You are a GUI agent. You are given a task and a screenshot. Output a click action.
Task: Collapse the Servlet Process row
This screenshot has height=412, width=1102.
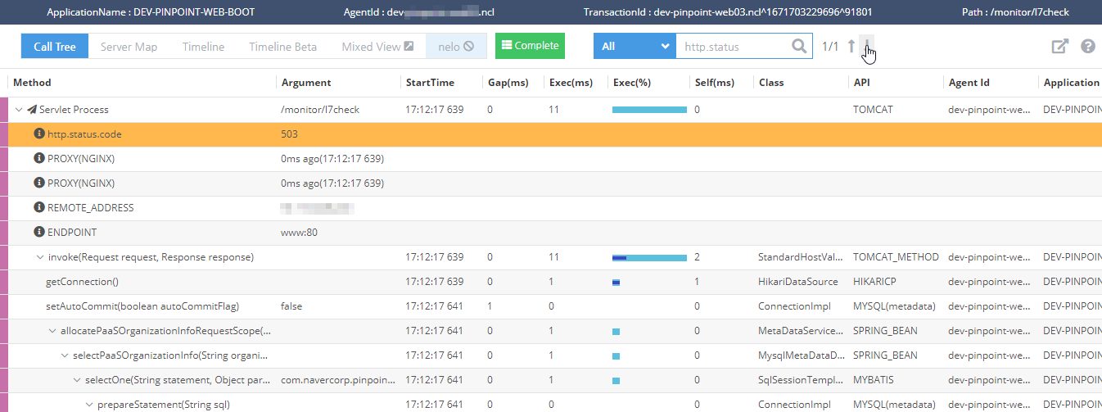point(18,110)
